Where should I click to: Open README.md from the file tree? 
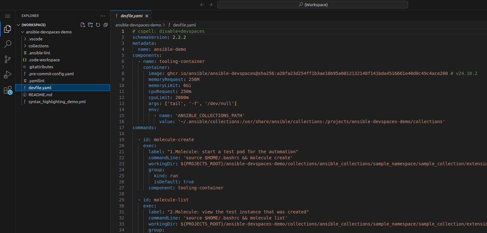click(40, 95)
